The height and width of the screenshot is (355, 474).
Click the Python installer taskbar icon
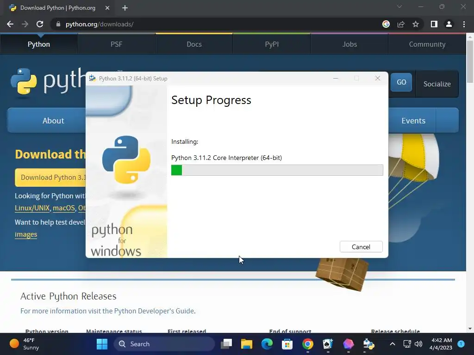click(368, 344)
